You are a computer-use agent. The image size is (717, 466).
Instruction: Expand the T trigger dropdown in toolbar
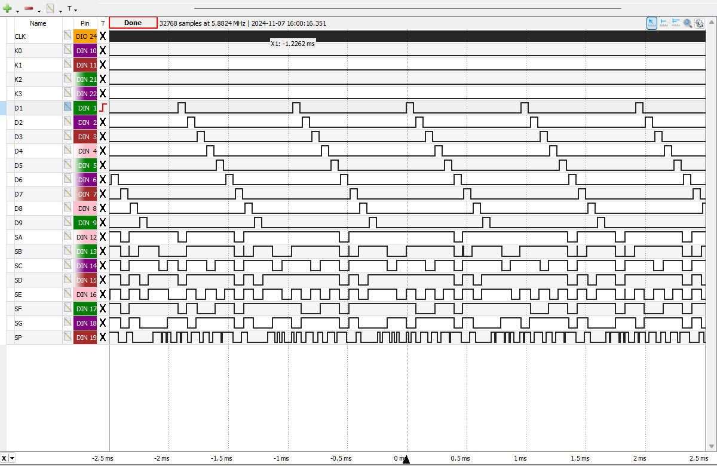pos(72,9)
